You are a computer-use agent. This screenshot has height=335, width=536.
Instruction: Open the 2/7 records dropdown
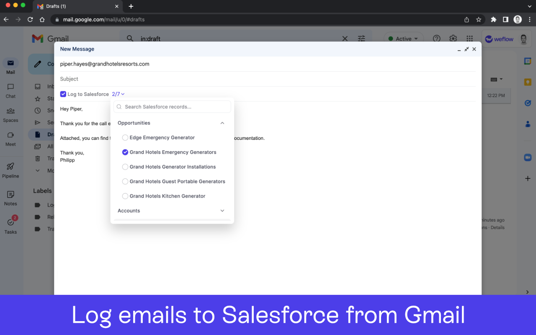click(x=118, y=94)
